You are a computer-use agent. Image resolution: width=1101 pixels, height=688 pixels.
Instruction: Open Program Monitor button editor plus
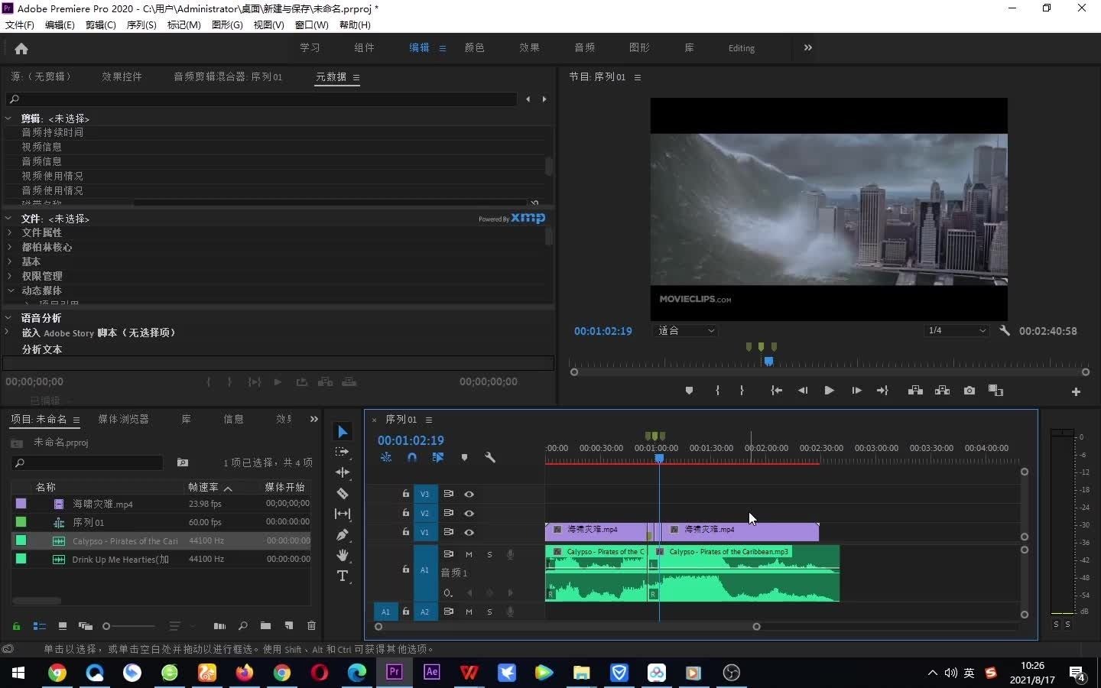1076,391
